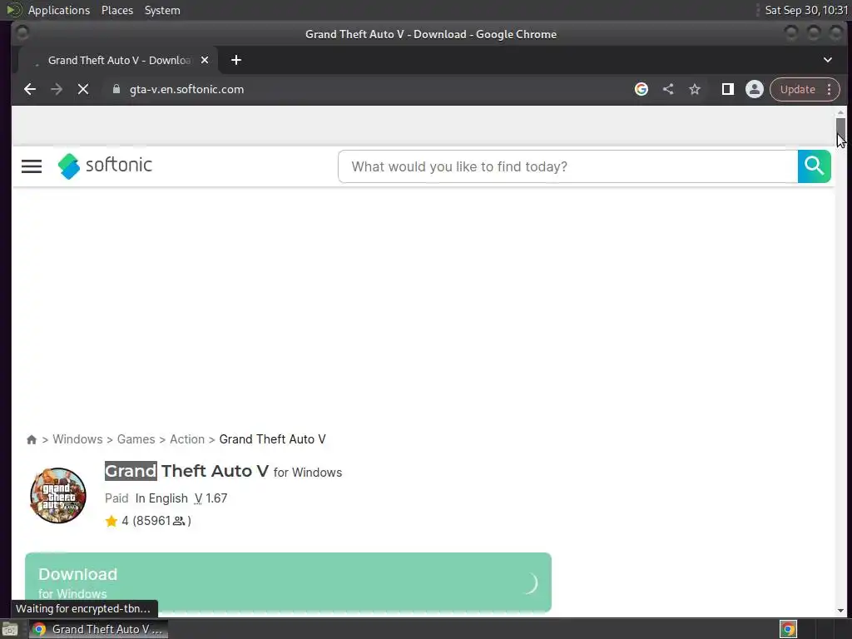The height and width of the screenshot is (639, 852).
Task: Click the Update button in Chrome
Action: [798, 89]
